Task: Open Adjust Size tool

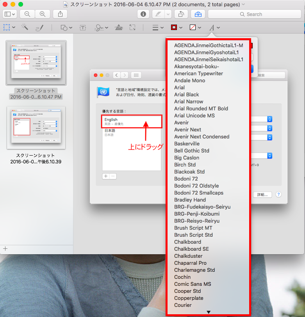Action: [x=132, y=27]
